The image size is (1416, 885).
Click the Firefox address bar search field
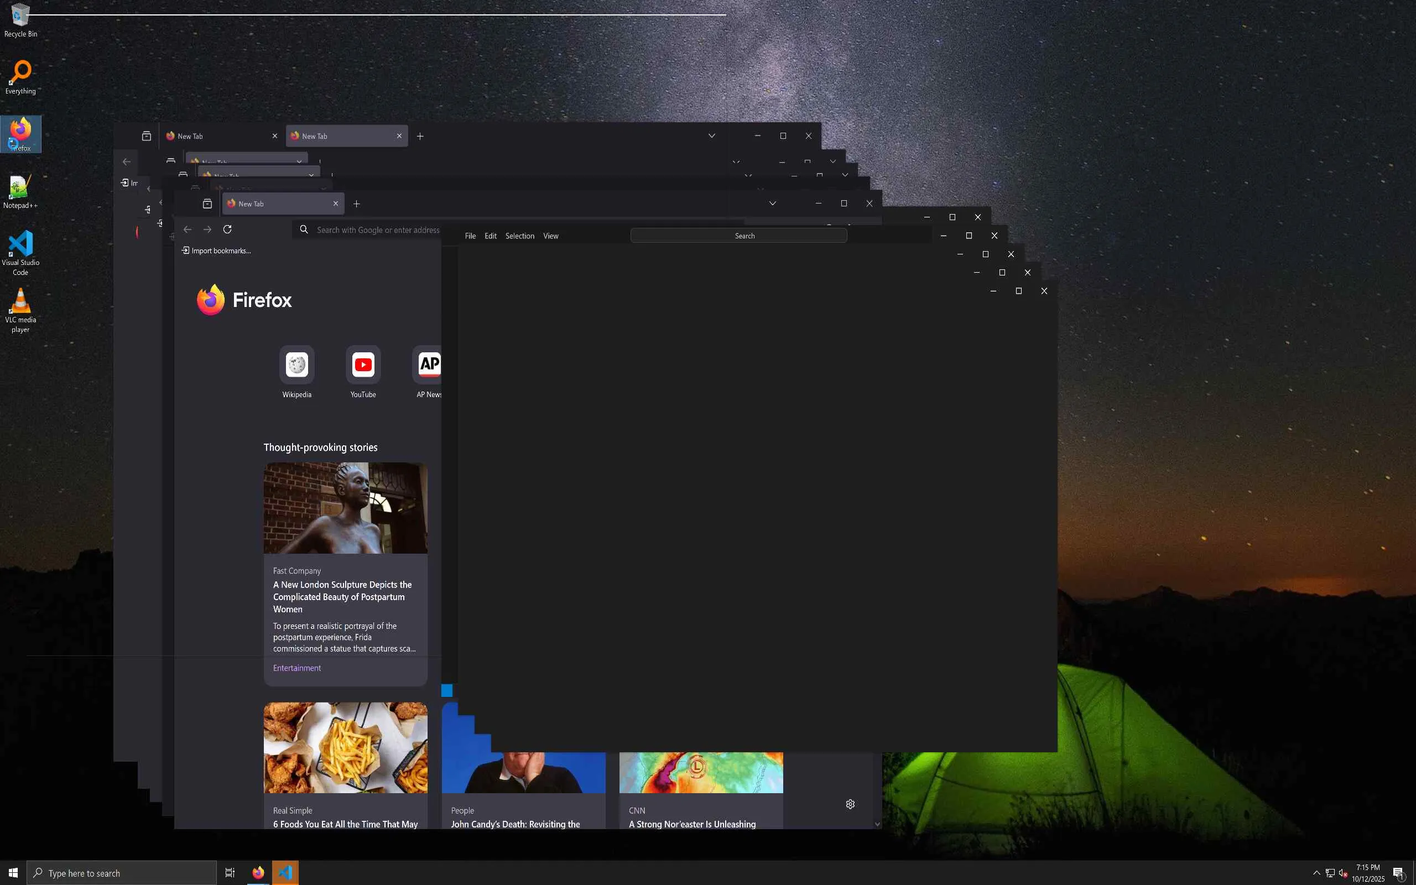[x=374, y=230]
